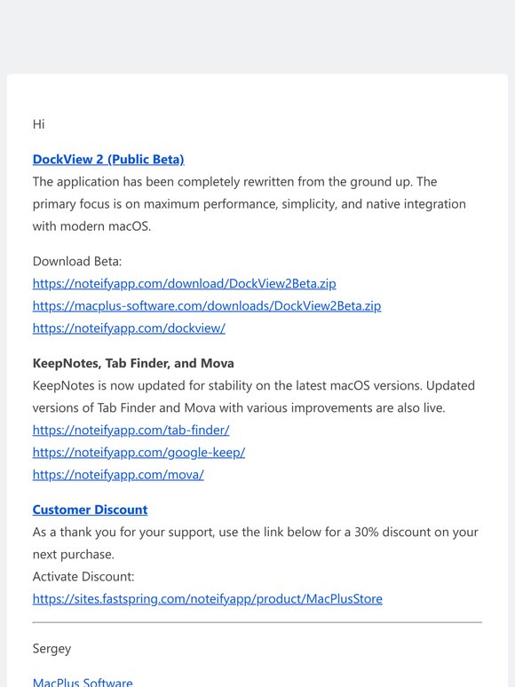Open noteifyapp.com DockView2Beta.zip download link

[x=184, y=283]
